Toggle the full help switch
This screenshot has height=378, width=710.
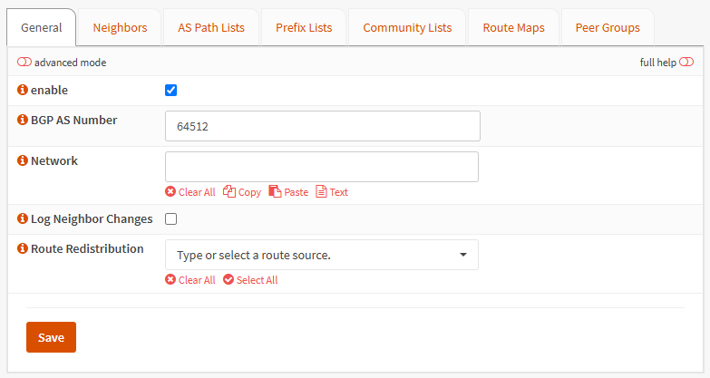coord(686,62)
